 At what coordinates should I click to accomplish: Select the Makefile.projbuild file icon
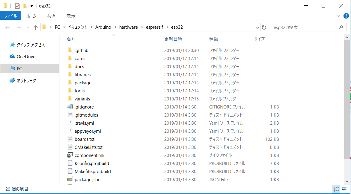coord(70,171)
